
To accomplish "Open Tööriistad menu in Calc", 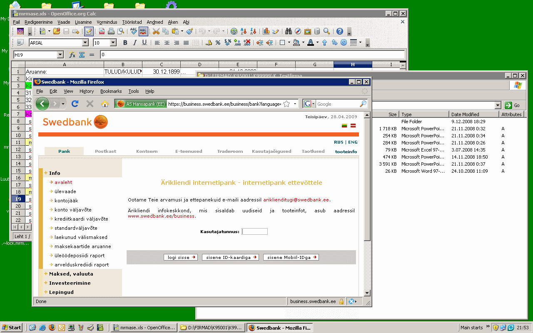I will tap(132, 22).
